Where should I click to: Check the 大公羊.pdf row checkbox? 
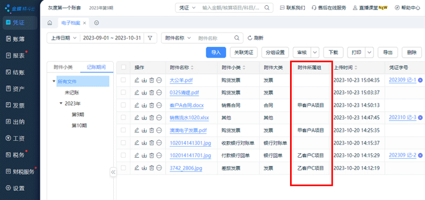[x=124, y=80]
